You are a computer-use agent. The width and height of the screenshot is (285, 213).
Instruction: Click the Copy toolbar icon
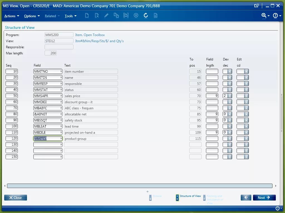coord(116,16)
